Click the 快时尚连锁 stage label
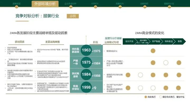This screenshot has width=190, height=107. point(75,75)
